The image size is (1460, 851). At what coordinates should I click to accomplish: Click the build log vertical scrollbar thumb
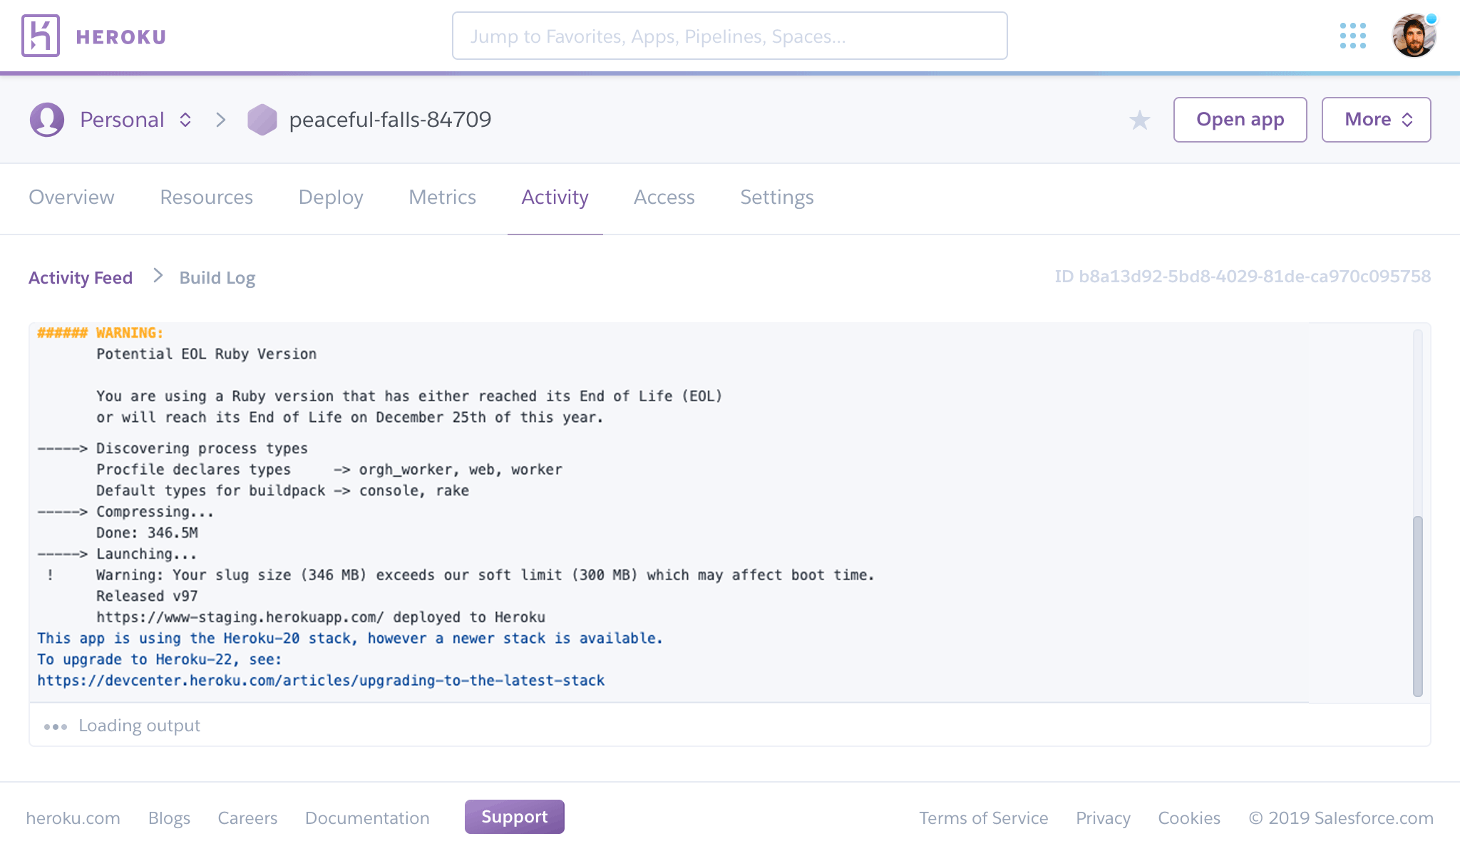(1417, 606)
